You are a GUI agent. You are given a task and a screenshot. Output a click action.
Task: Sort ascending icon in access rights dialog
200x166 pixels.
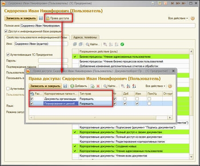pyautogui.click(x=128, y=86)
